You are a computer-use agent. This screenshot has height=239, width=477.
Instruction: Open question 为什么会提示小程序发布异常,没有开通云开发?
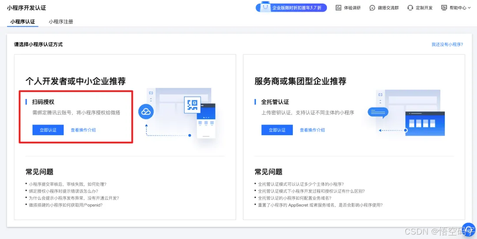tap(74, 198)
